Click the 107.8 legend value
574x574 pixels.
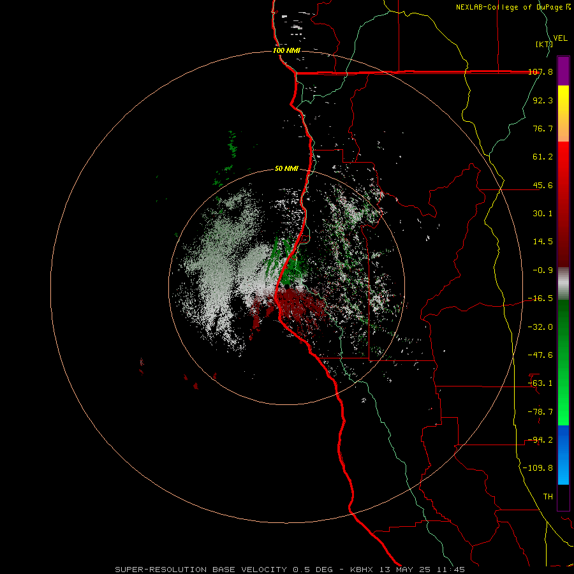pos(540,71)
